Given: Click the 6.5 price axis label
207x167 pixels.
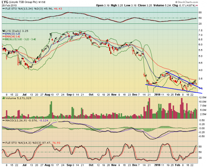Looking at the screenshot, I should 200,40.
